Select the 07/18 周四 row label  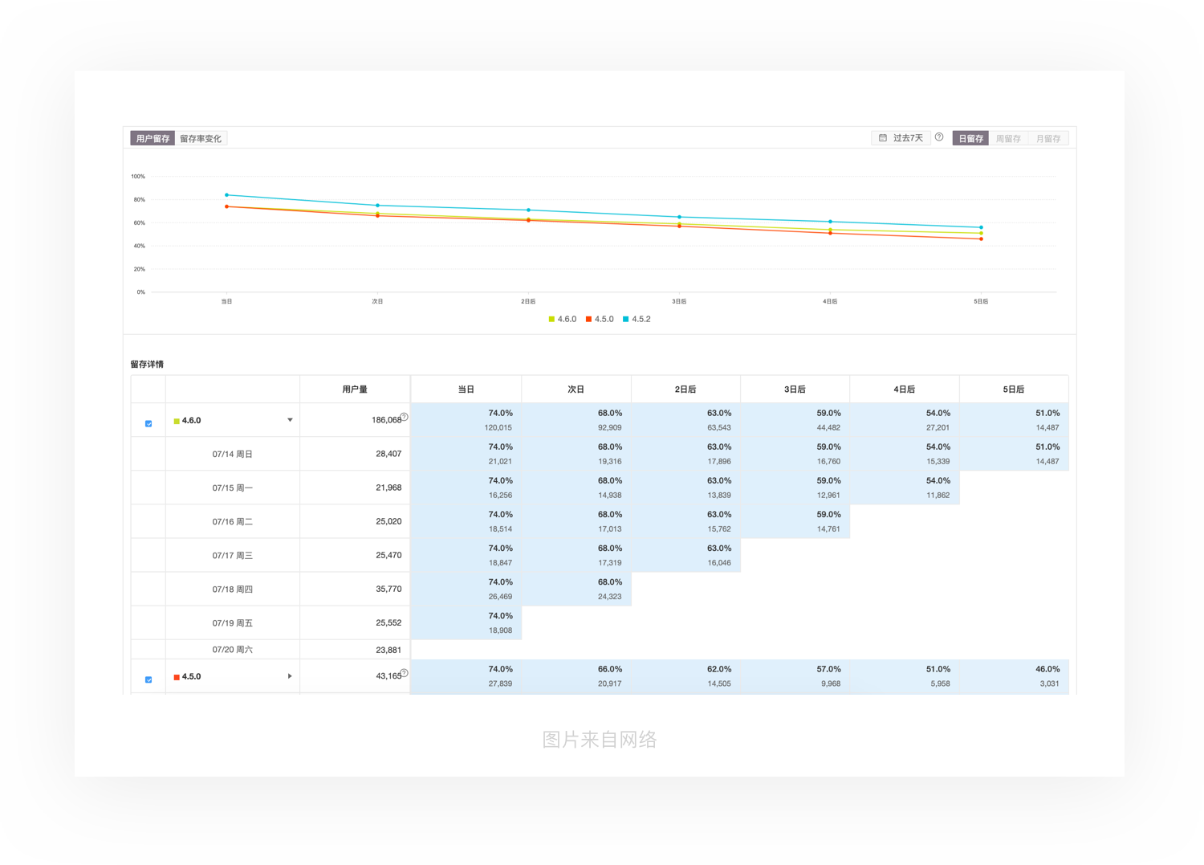pyautogui.click(x=233, y=589)
